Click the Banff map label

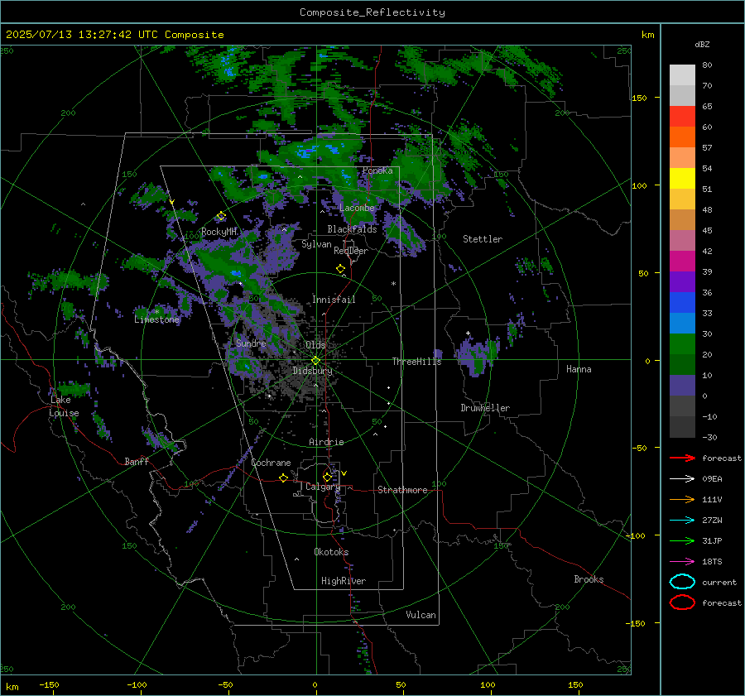pos(137,461)
